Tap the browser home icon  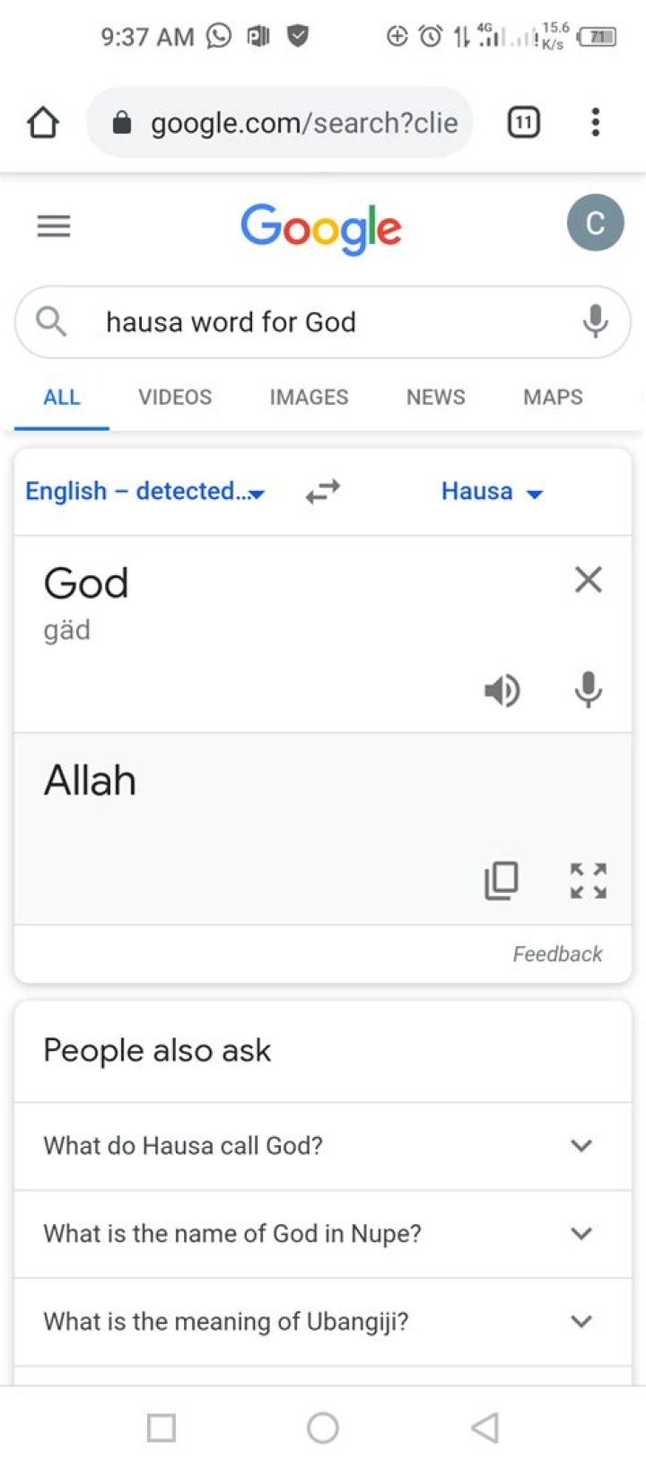click(x=43, y=122)
